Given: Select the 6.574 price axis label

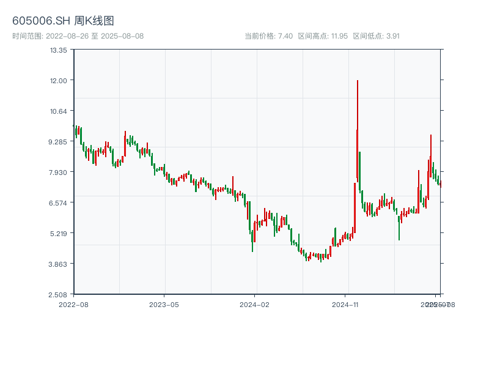Looking at the screenshot, I should pyautogui.click(x=57, y=202).
